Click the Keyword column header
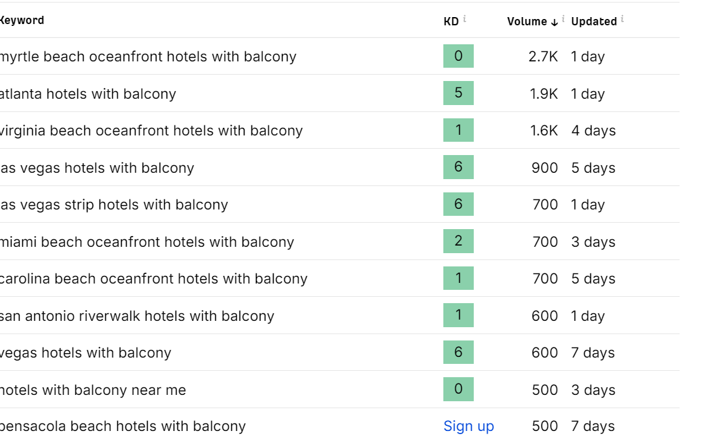 (x=22, y=20)
